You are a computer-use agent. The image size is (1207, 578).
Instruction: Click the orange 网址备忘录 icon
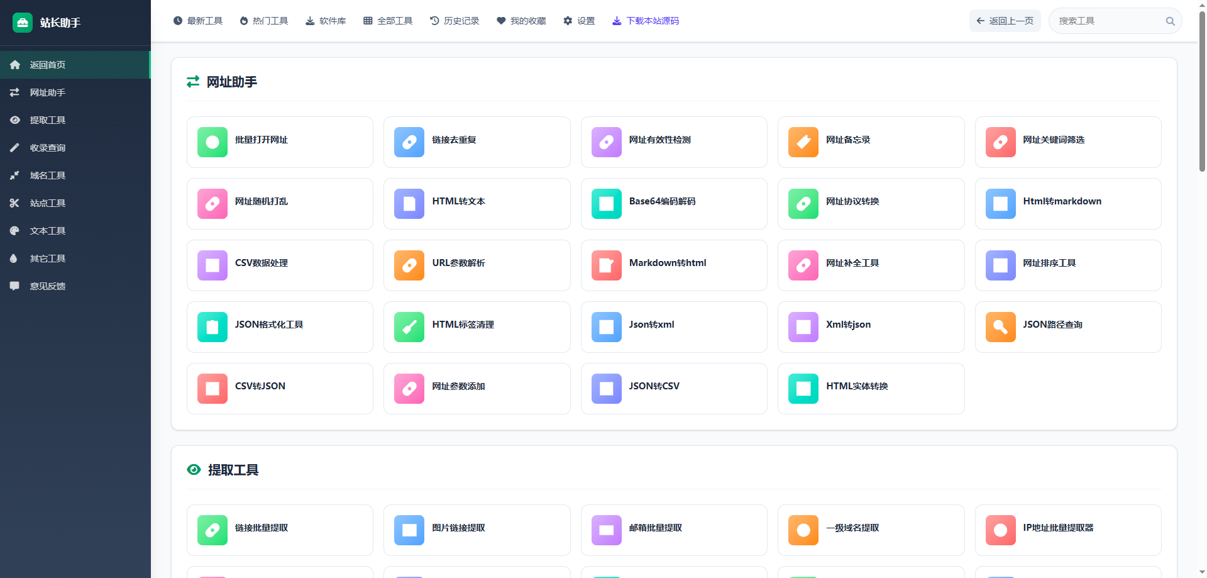803,142
